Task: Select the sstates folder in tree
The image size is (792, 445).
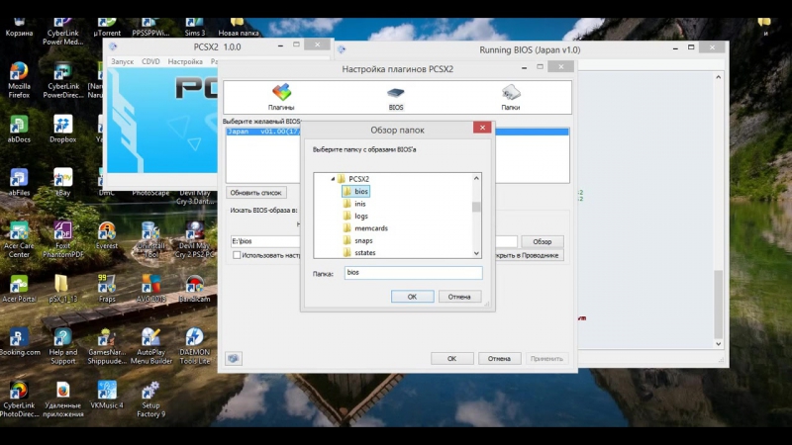Action: 364,253
